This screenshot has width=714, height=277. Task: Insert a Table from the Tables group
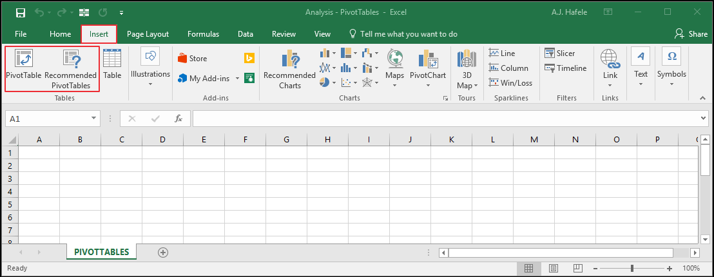coord(112,64)
